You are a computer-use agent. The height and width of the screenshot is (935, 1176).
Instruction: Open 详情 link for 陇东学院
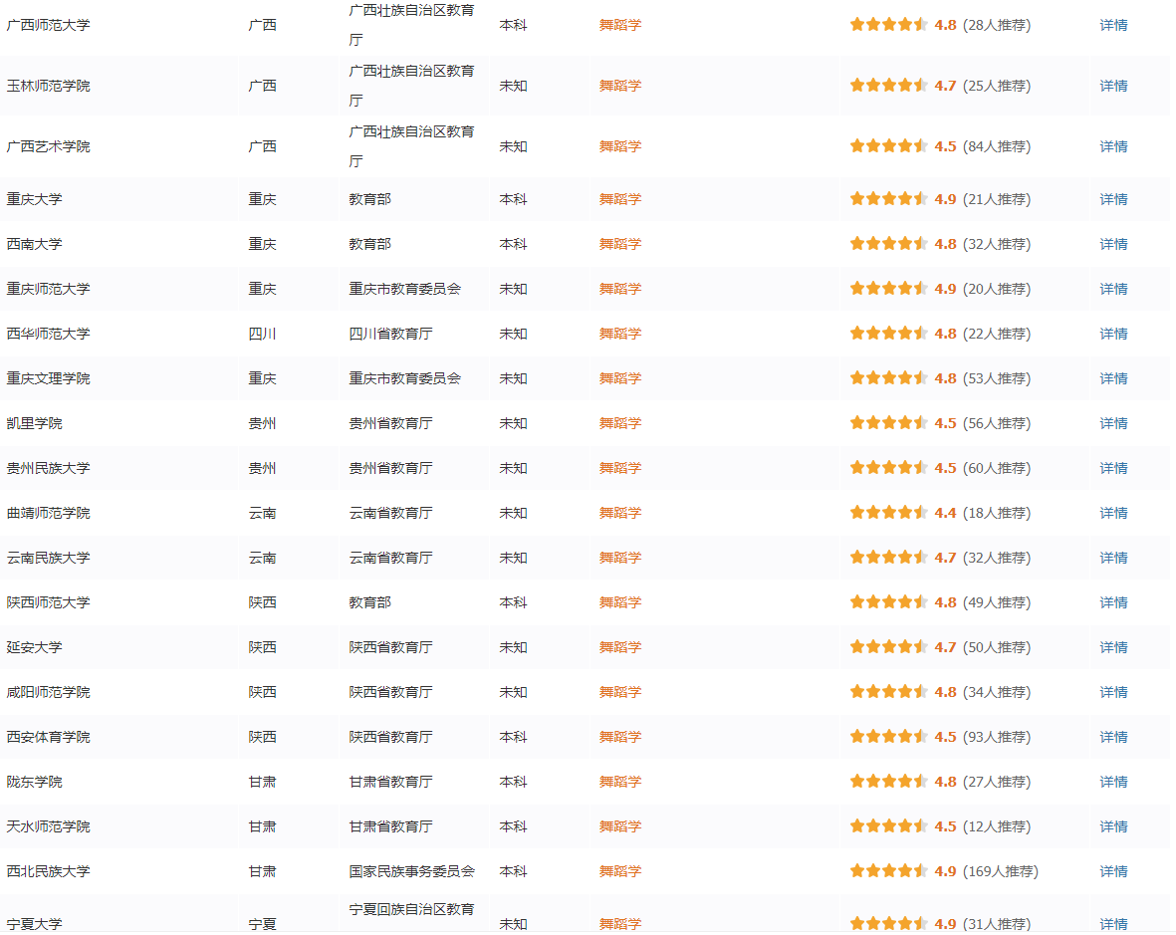coord(1113,782)
